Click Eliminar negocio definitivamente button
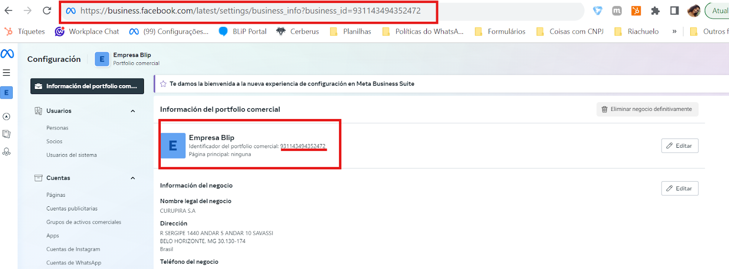Screen dimensions: 729x269 point(647,110)
